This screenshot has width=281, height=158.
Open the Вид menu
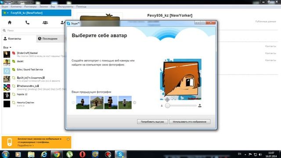[x=53, y=7]
